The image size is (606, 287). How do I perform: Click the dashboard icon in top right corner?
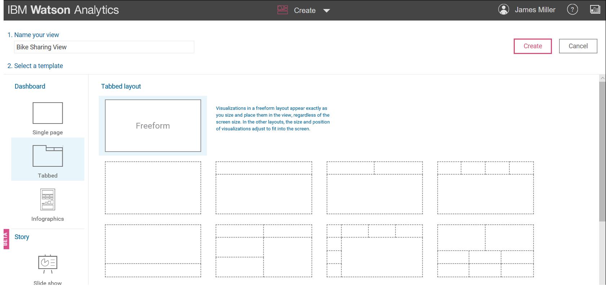click(x=595, y=9)
